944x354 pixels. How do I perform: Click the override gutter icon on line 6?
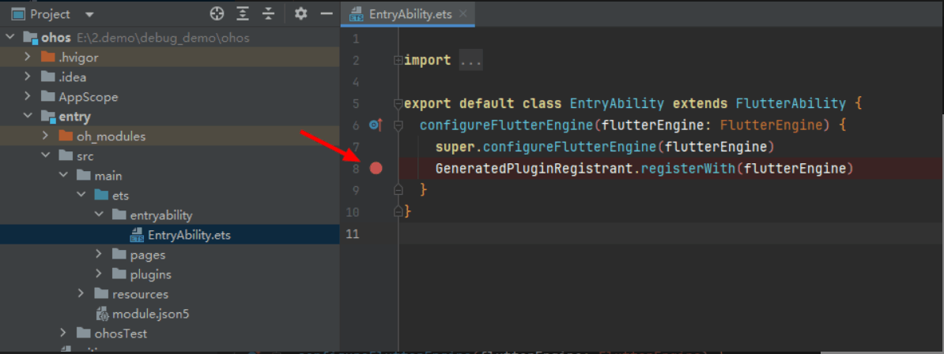tap(376, 125)
